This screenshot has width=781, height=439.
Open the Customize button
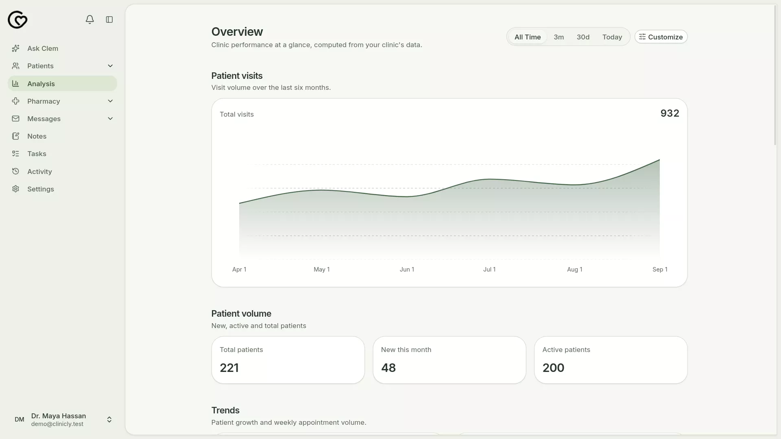tap(661, 37)
